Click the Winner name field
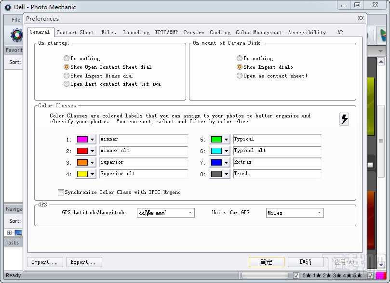The width and height of the screenshot is (390, 283). [x=144, y=139]
